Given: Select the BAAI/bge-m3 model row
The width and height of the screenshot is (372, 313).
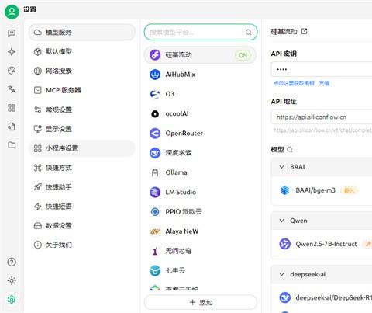Looking at the screenshot, I should [x=322, y=190].
